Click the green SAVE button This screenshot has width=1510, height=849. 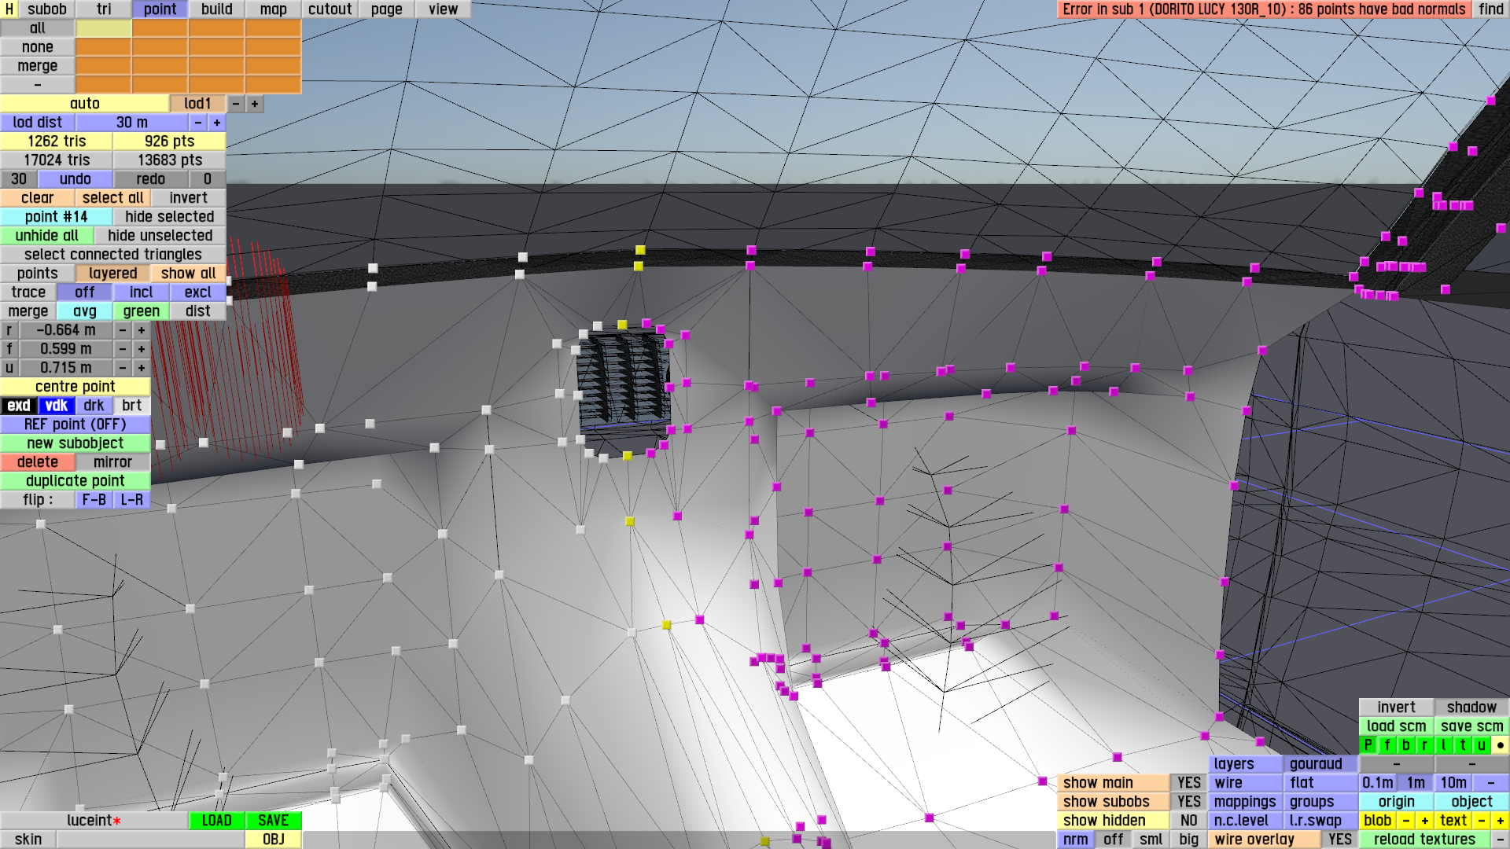click(273, 821)
